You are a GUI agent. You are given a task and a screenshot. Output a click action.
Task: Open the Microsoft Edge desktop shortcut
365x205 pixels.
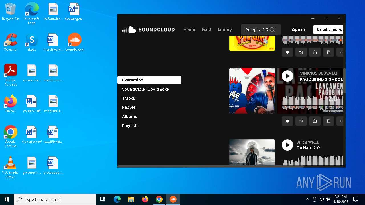[32, 14]
